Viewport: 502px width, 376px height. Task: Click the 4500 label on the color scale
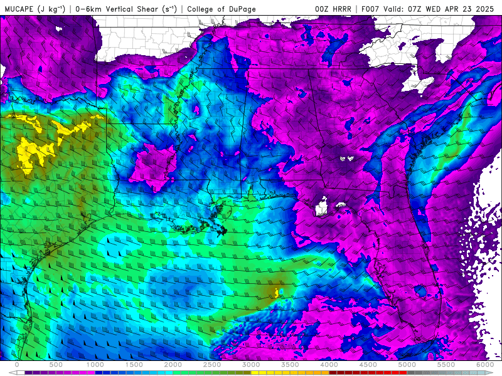[368, 365]
